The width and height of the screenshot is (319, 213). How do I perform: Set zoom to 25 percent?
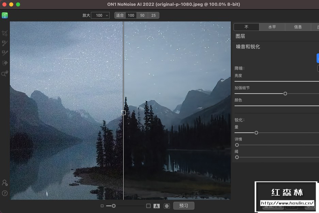pos(154,15)
